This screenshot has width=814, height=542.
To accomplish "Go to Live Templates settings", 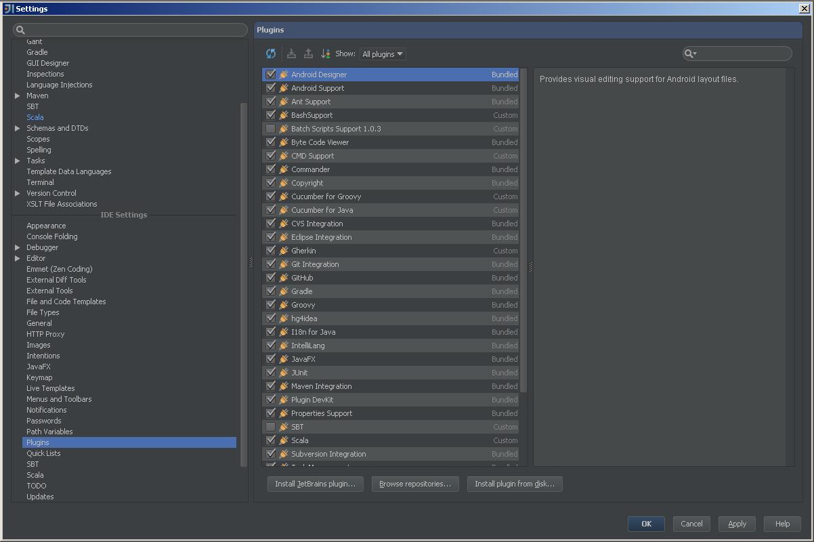I will [x=51, y=388].
